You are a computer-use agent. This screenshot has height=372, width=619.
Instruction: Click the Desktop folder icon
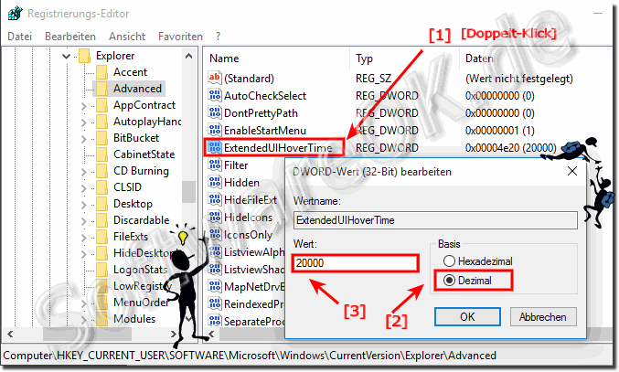pos(101,204)
